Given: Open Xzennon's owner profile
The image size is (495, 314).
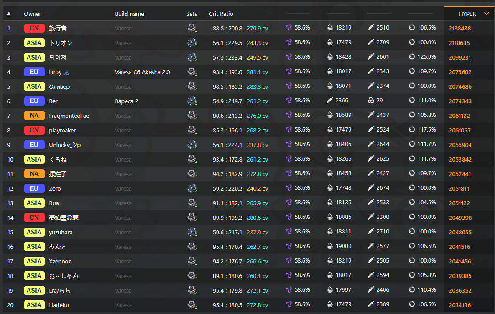Looking at the screenshot, I should pos(60,261).
